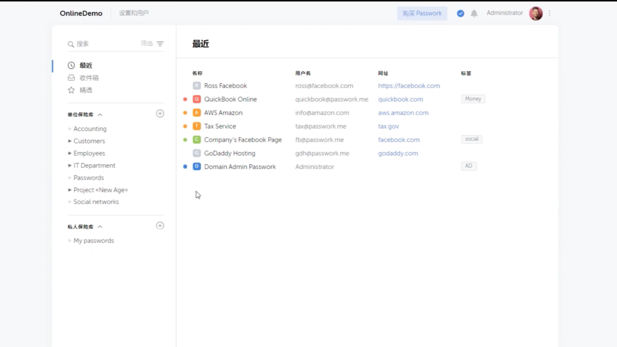Click username info@amazon.com
The height and width of the screenshot is (347, 617).
[322, 113]
